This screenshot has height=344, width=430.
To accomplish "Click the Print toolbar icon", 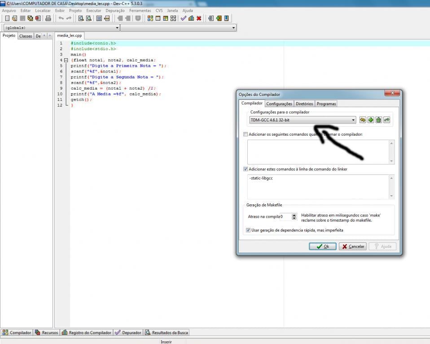I will (x=48, y=18).
